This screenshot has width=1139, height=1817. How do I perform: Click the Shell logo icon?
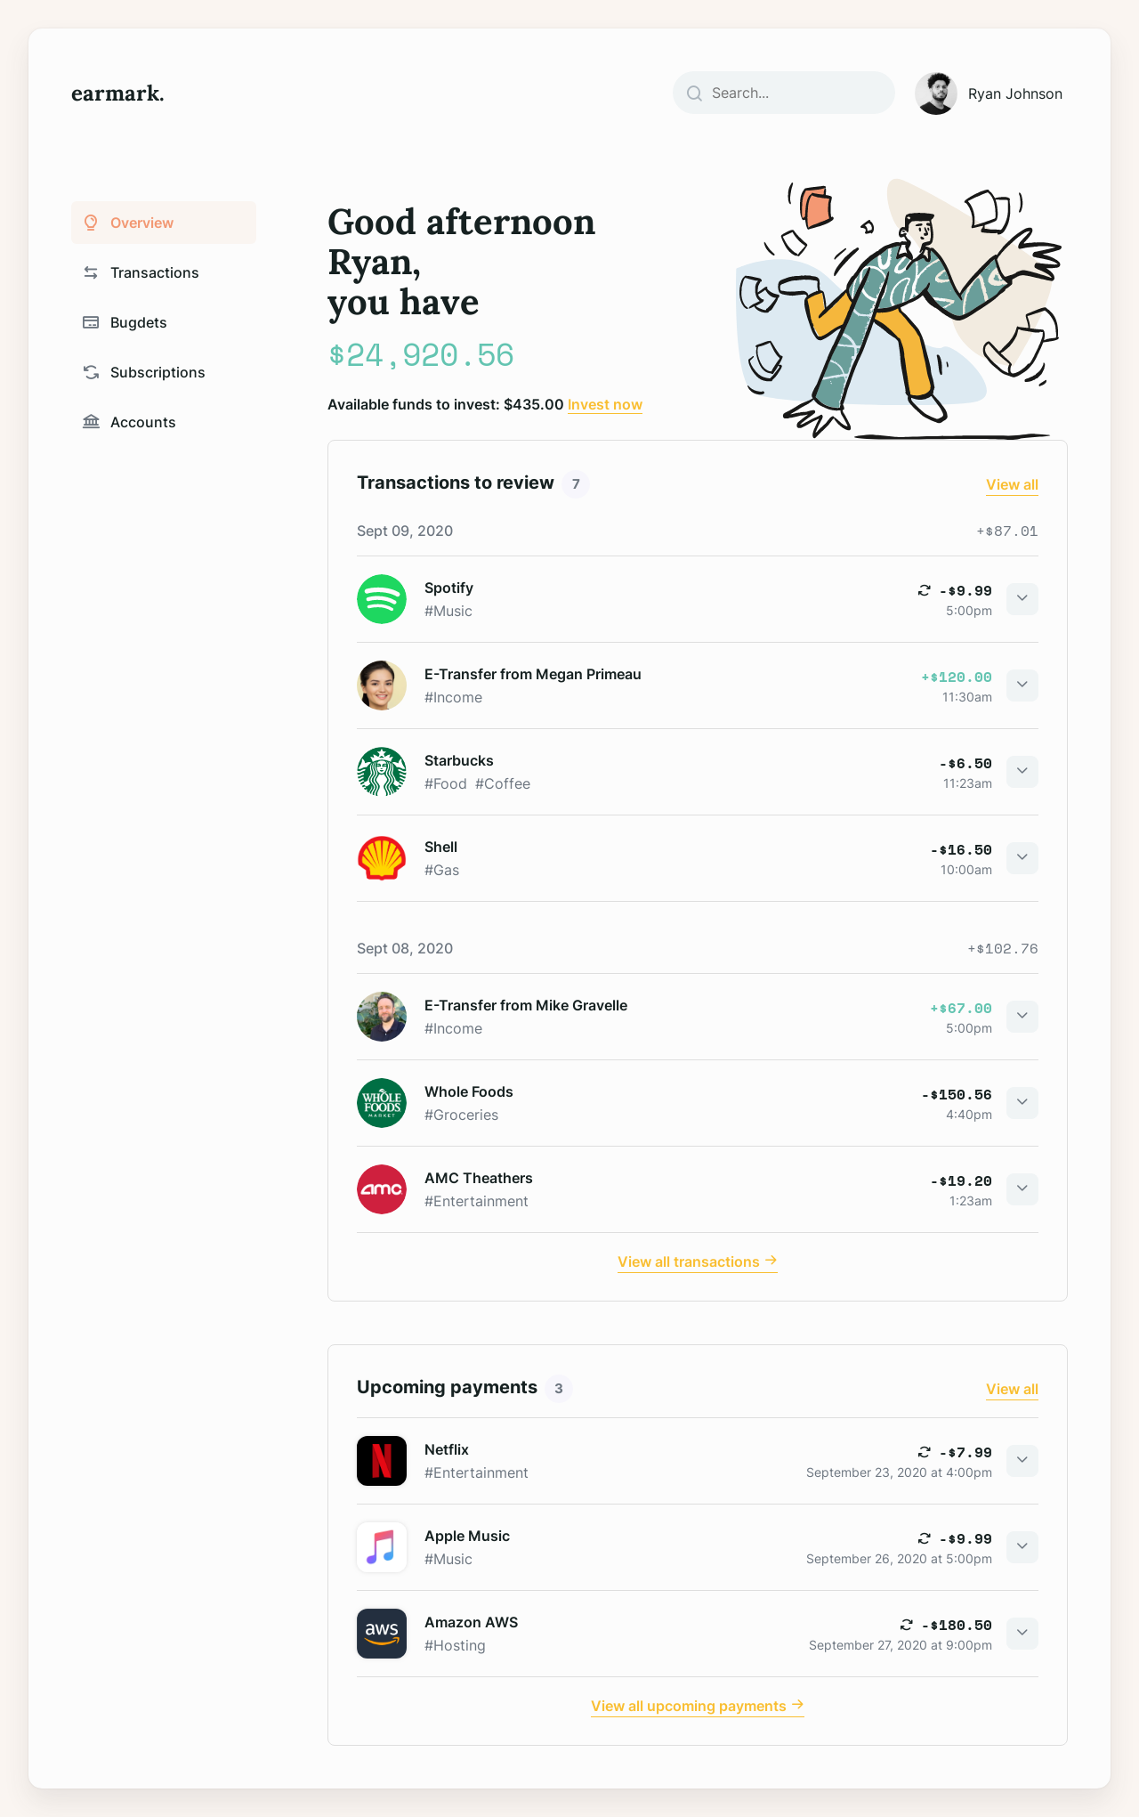(382, 858)
